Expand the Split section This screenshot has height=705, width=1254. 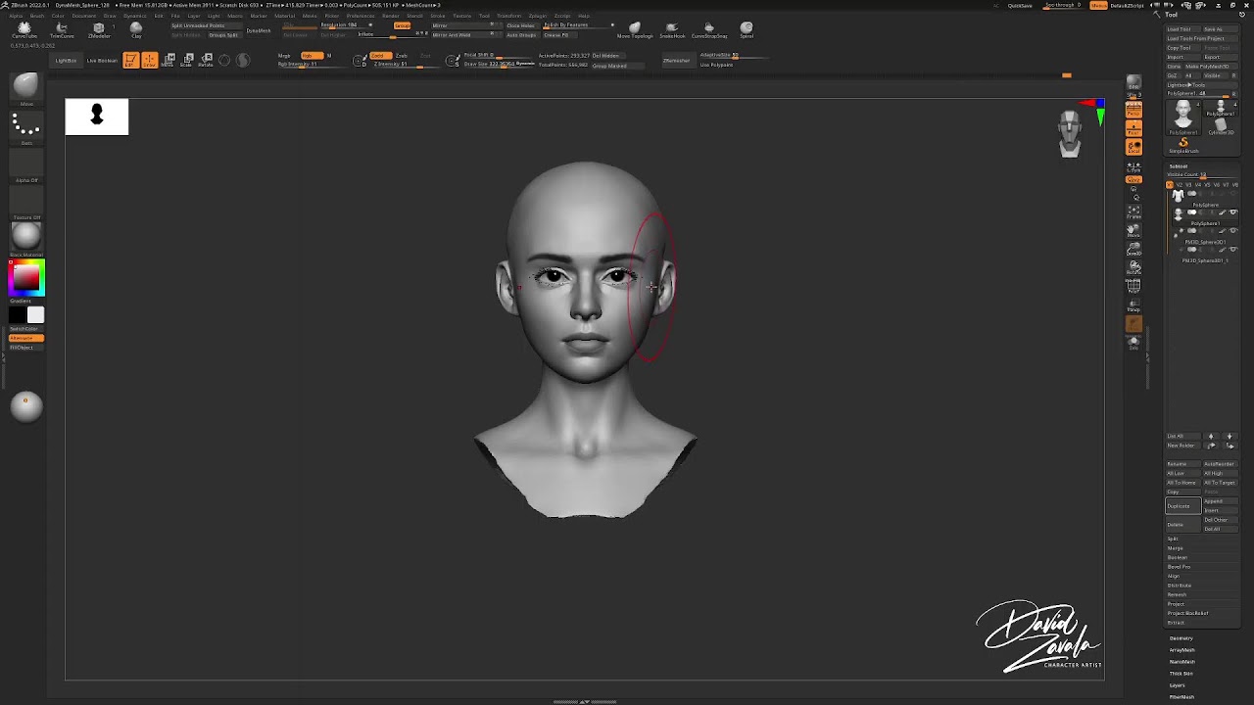tap(1173, 539)
